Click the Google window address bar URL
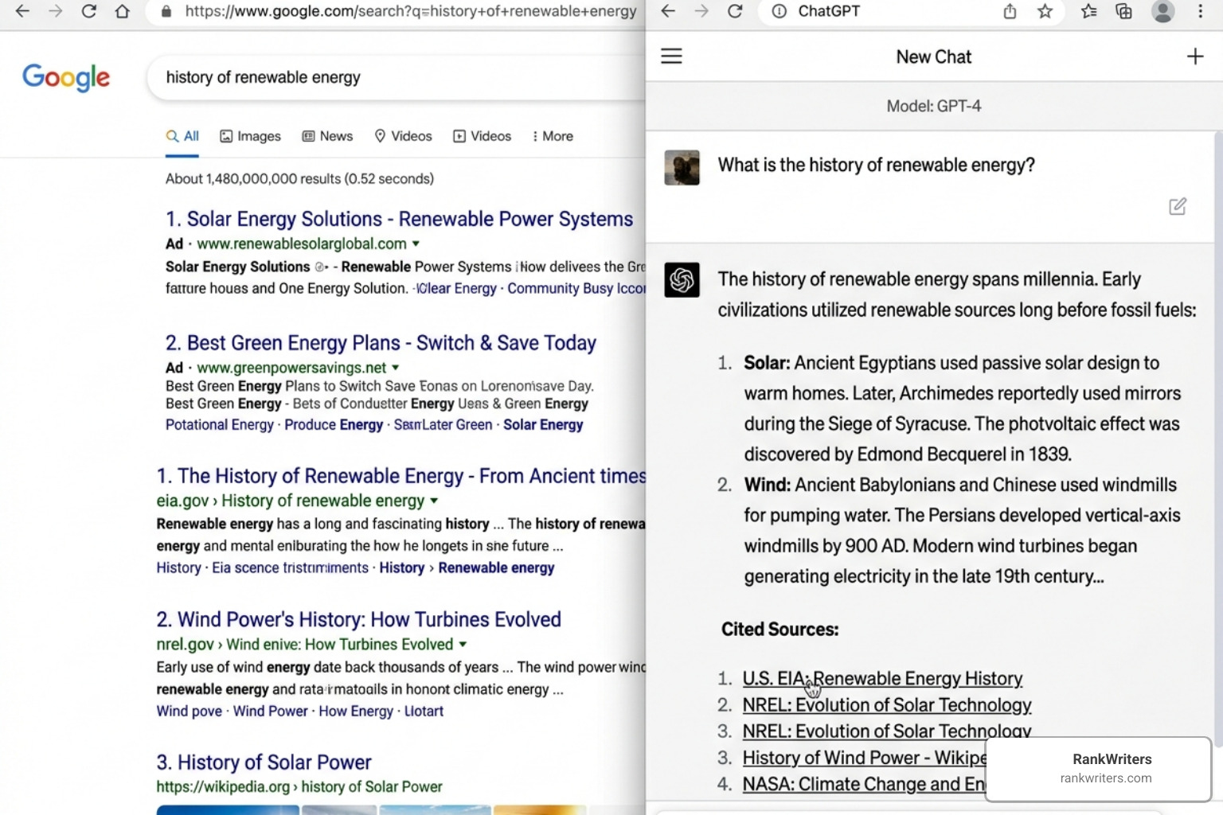 (411, 11)
